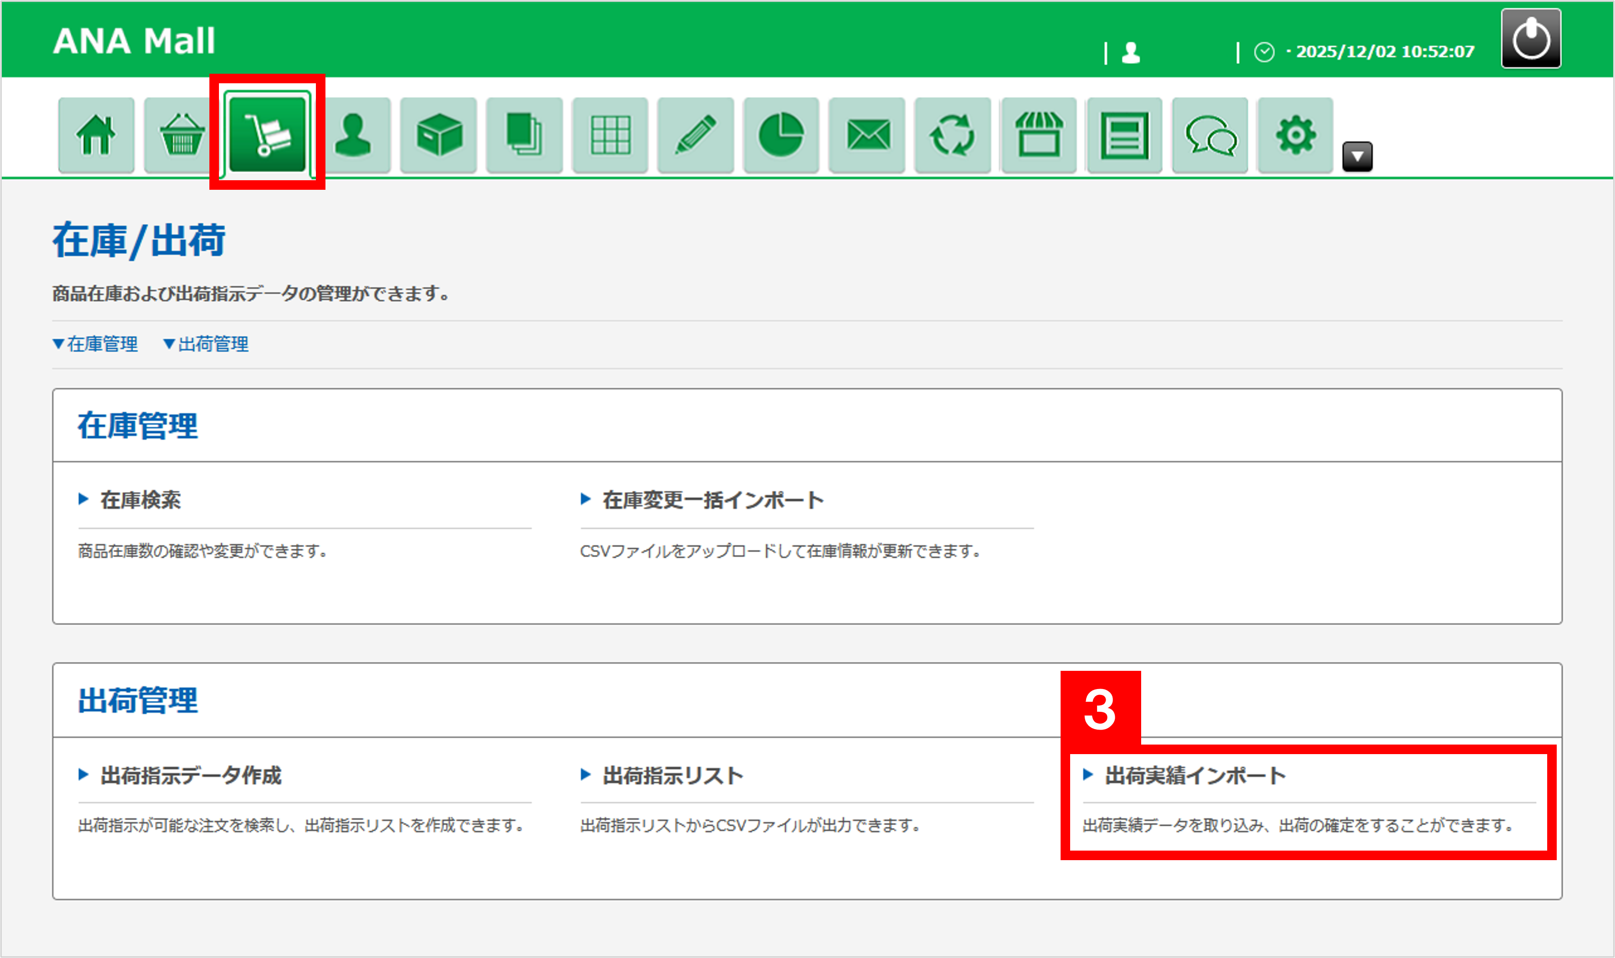
Task: Jump to 出荷管理 anchor link
Action: [x=207, y=344]
